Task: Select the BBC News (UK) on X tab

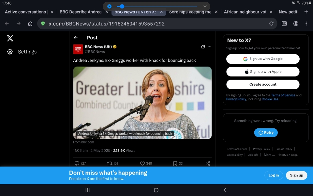Action: pyautogui.click(x=135, y=12)
